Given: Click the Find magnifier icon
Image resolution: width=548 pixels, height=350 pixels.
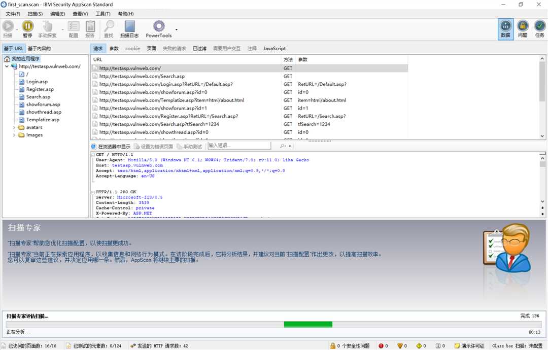Looking at the screenshot, I should [x=109, y=26].
